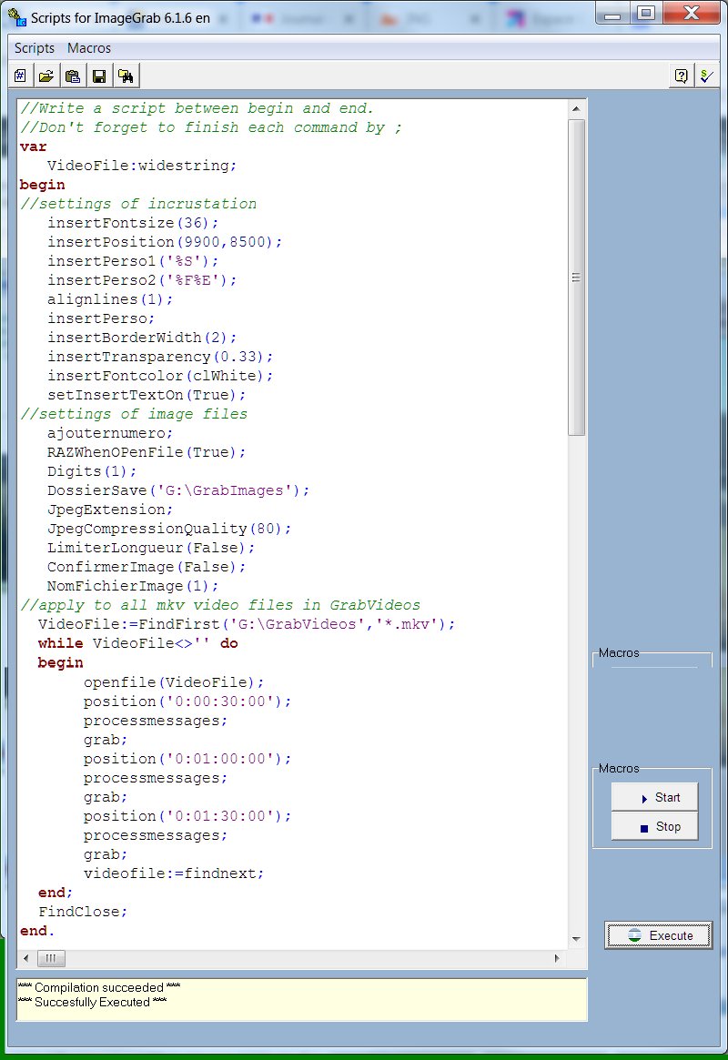Open the Scripts menu

[35, 48]
